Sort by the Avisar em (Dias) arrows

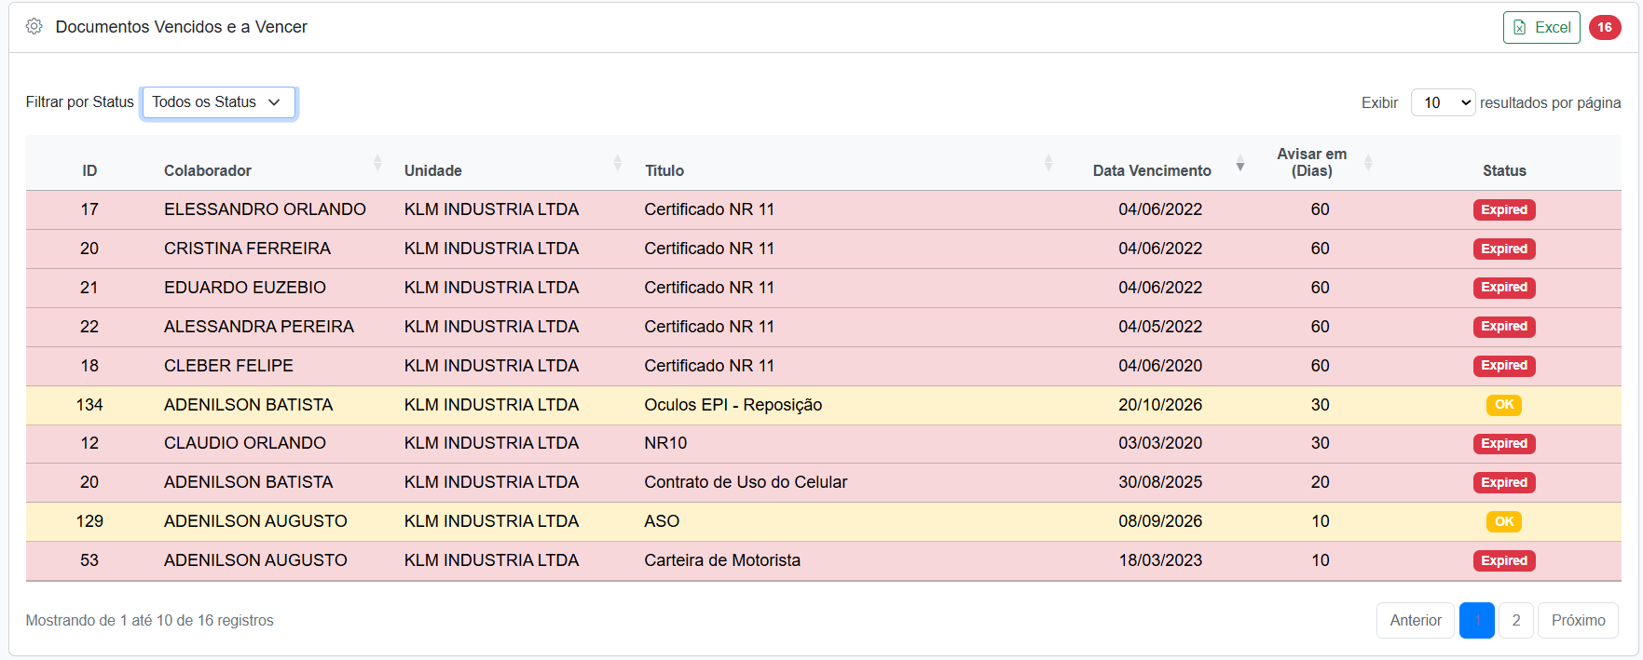1368,163
